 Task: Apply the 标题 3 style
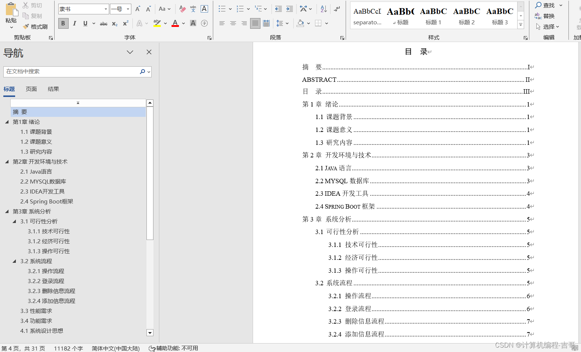pyautogui.click(x=500, y=16)
